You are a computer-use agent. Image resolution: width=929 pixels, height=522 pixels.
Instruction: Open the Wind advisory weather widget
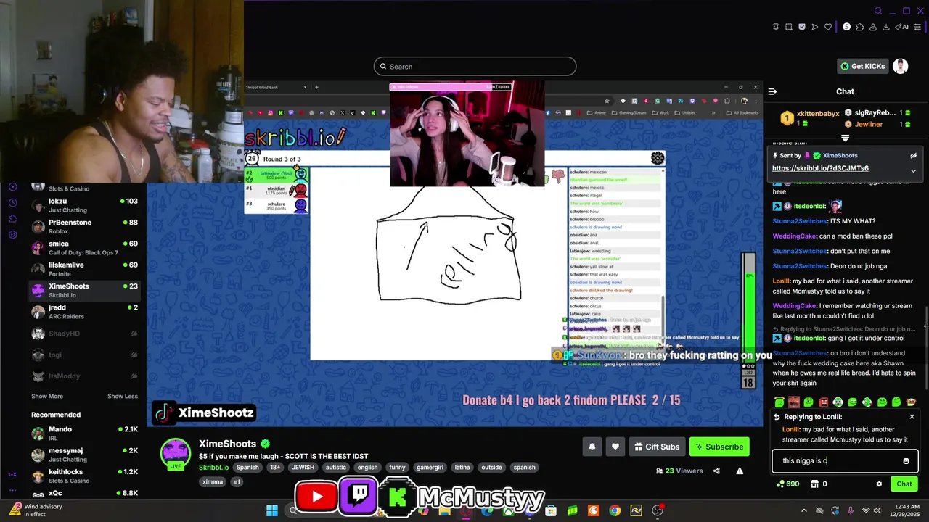pos(36,510)
